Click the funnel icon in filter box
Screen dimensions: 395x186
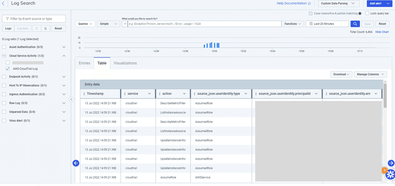tap(7, 19)
